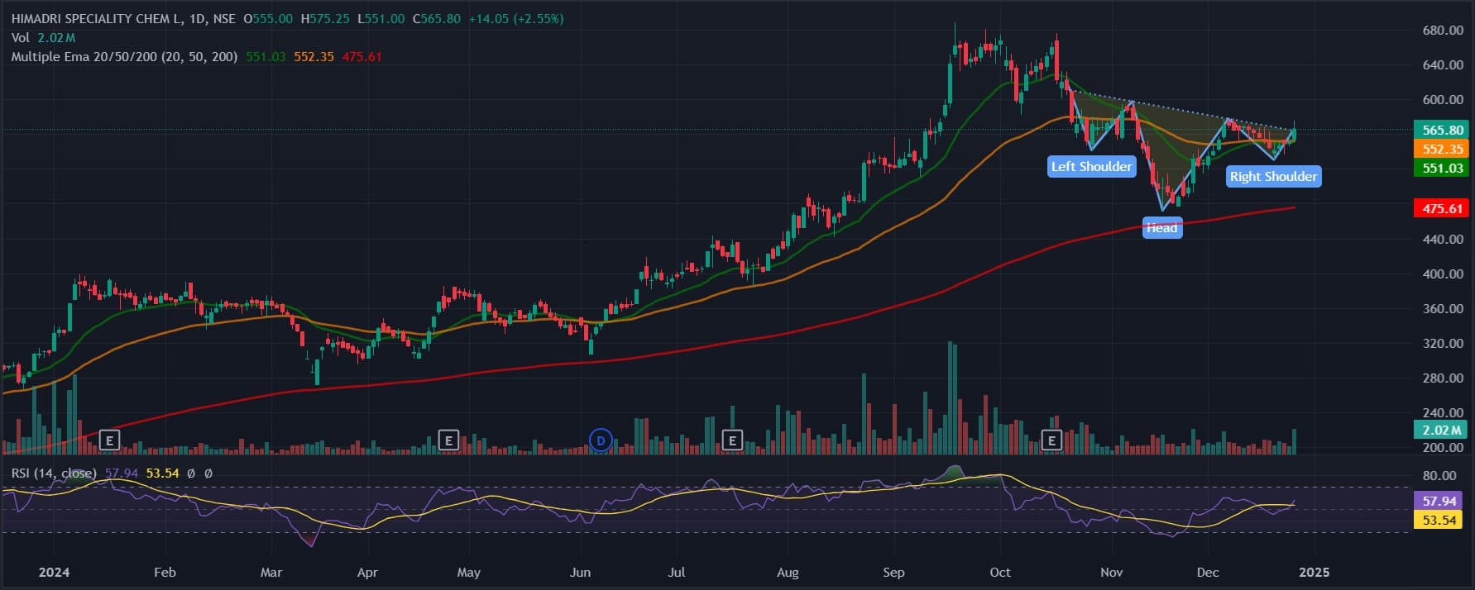Click the purple 57.94 RSI value label
This screenshot has width=1475, height=590.
click(1439, 502)
